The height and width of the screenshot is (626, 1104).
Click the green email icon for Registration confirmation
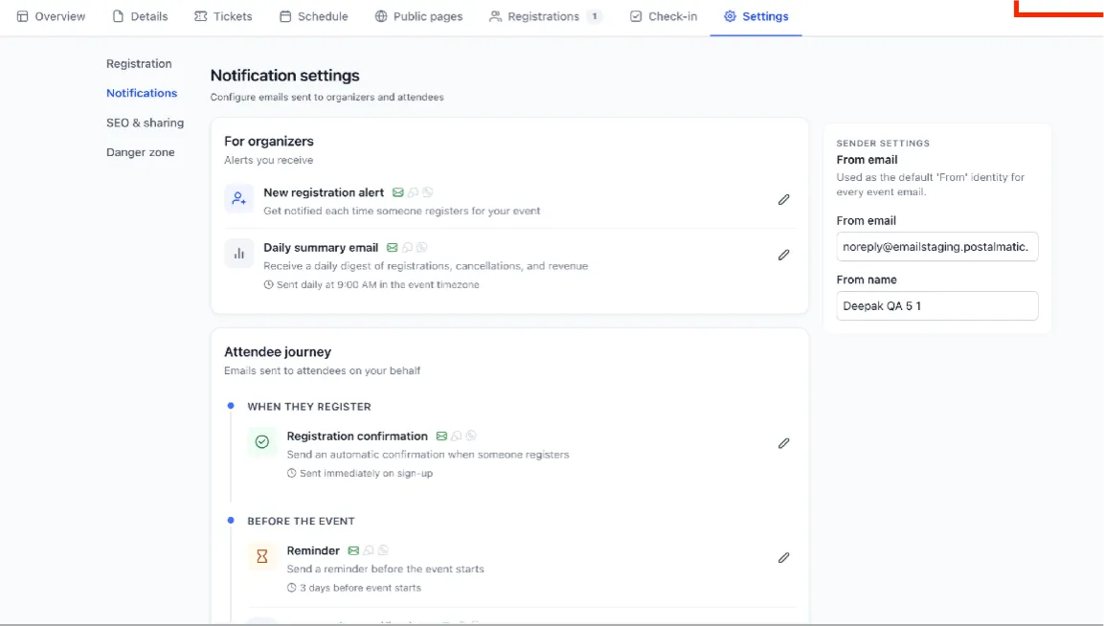(441, 436)
